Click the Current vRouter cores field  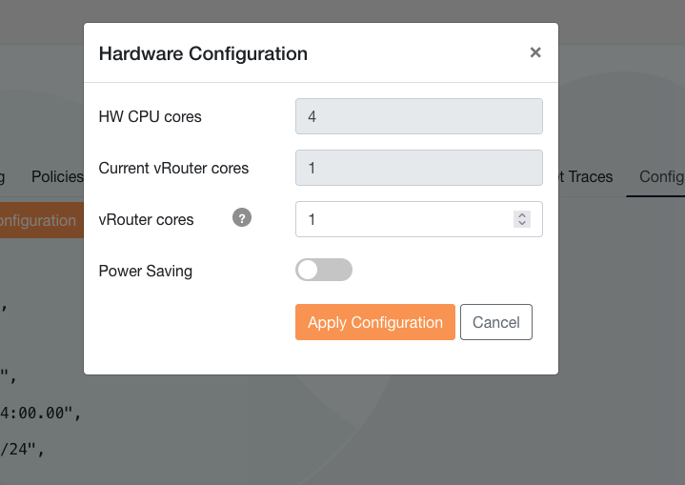(418, 168)
